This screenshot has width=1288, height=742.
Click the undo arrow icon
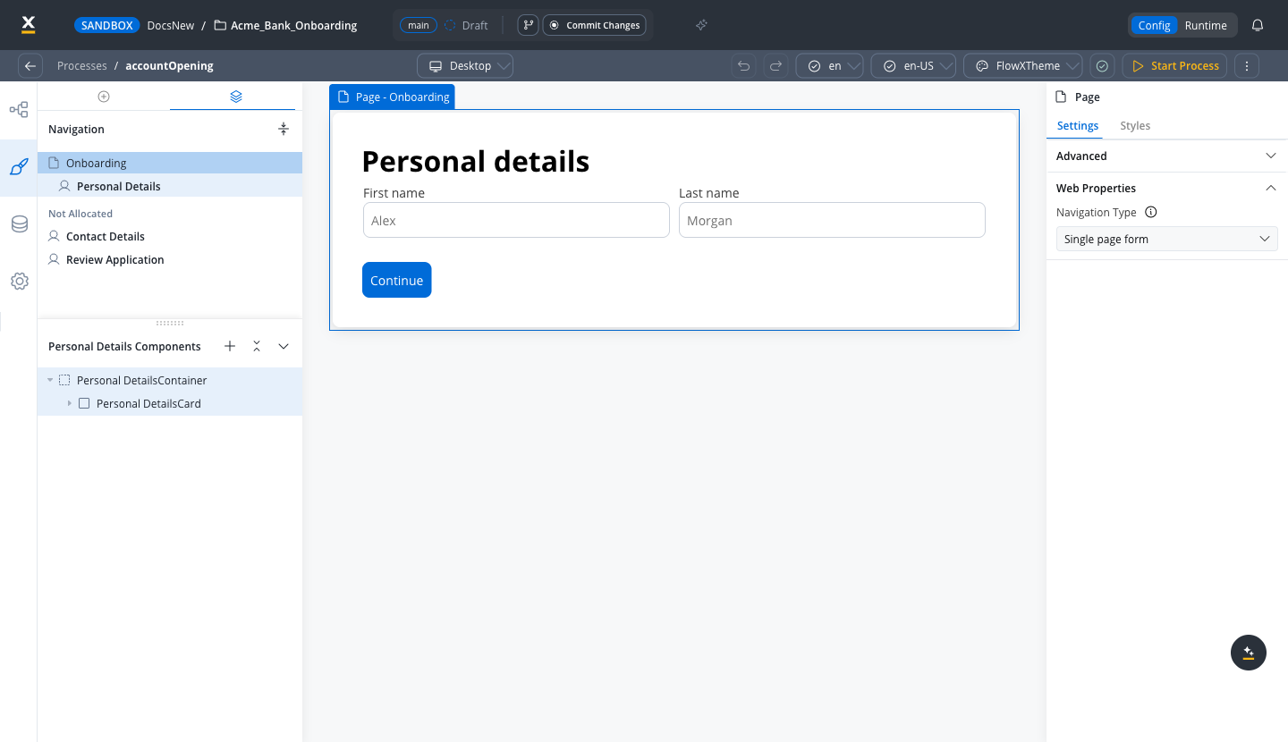[x=743, y=65]
